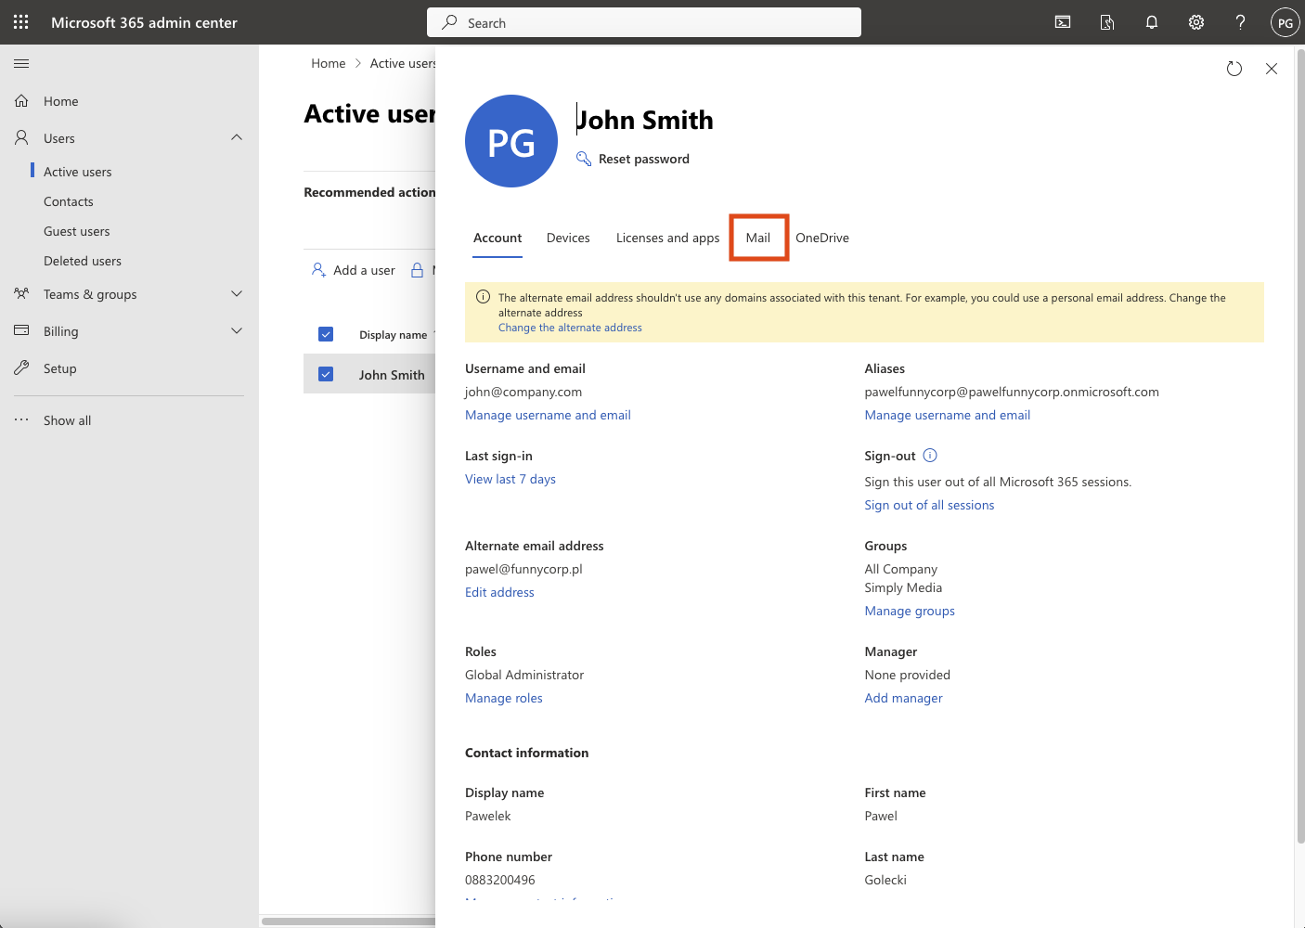Screen dimensions: 1305x928
Task: Click the Global Administrator role text
Action: pos(524,675)
